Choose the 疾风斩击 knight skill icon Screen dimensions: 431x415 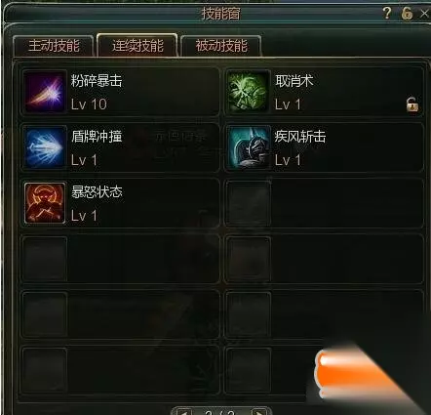(248, 147)
